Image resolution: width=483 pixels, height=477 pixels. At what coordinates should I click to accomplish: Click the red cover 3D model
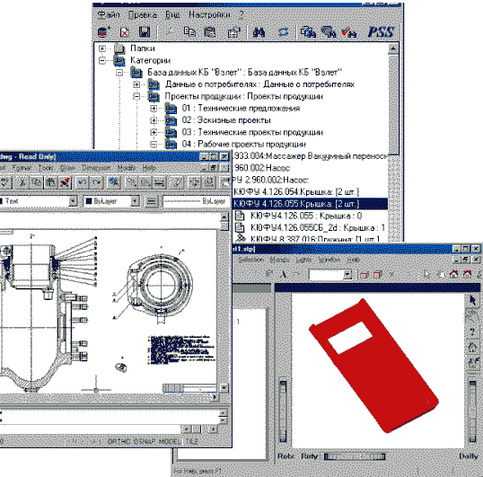373,366
